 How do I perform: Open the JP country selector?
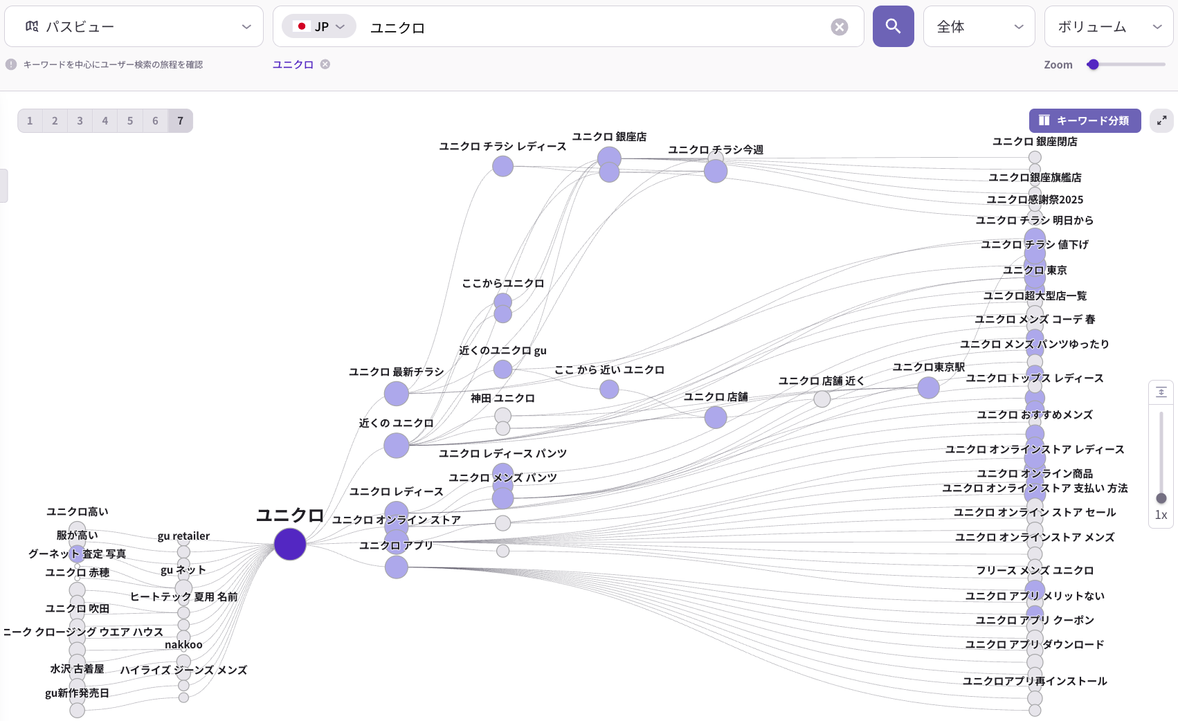pyautogui.click(x=319, y=26)
